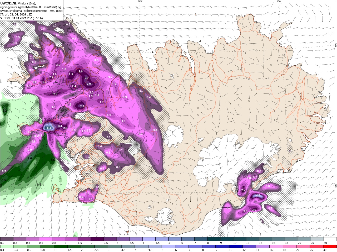Click the '0.1' label in bottom legend row

[2, 250]
